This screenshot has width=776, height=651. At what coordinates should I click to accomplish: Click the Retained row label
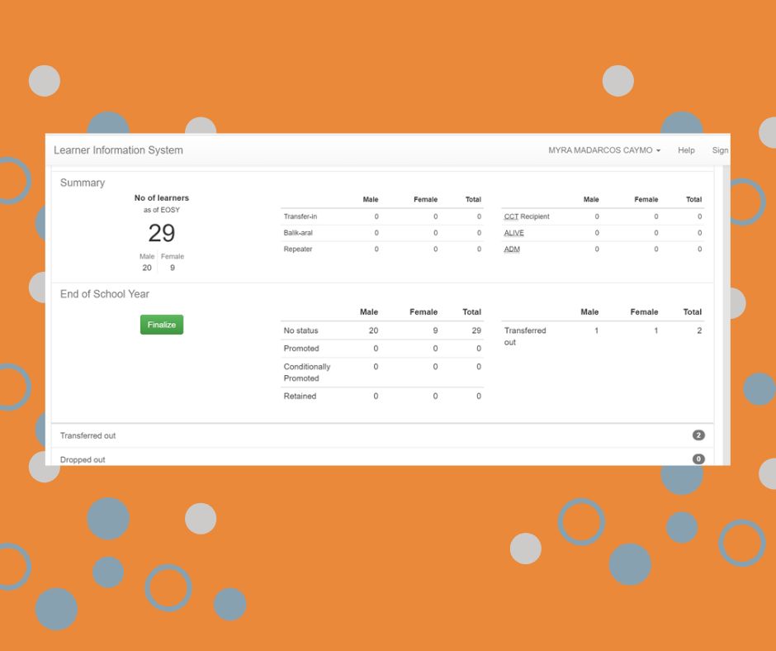point(300,396)
